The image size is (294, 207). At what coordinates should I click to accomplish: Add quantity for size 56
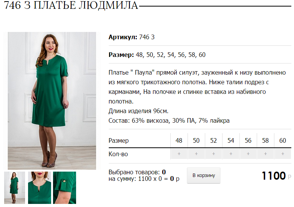coord(248,154)
